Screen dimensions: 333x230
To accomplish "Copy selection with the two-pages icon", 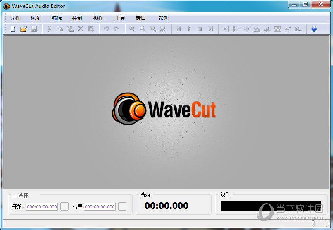I will (59, 29).
